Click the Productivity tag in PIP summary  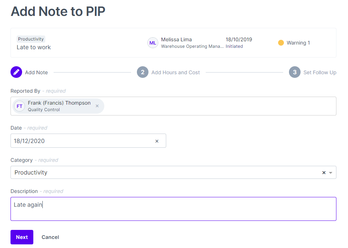31,39
